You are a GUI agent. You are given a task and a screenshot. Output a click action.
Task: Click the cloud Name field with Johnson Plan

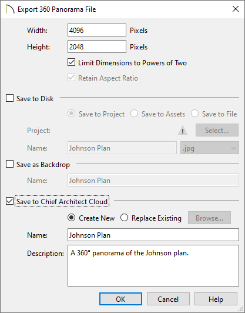(153, 235)
